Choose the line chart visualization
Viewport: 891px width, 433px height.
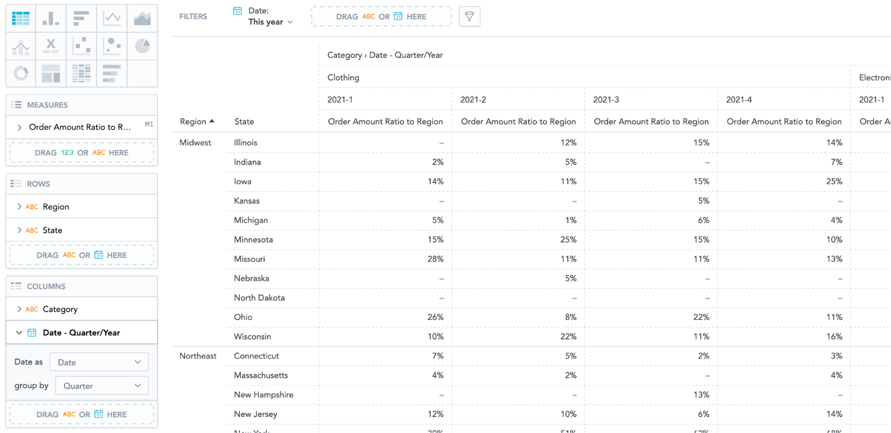click(x=112, y=18)
